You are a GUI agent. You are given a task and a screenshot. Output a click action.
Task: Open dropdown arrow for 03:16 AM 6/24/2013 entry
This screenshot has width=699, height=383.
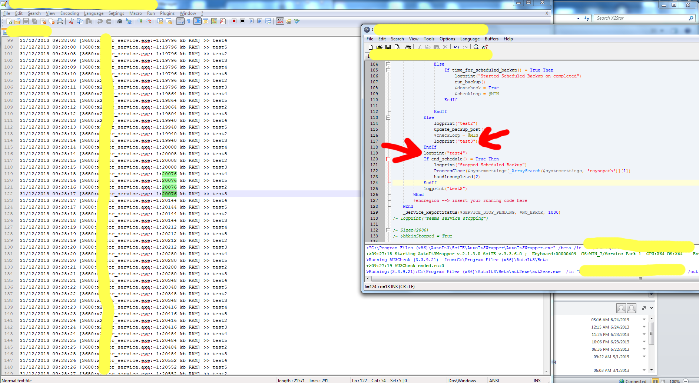point(644,319)
